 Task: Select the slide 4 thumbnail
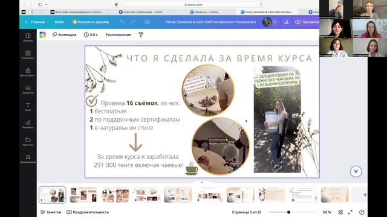click(x=83, y=195)
